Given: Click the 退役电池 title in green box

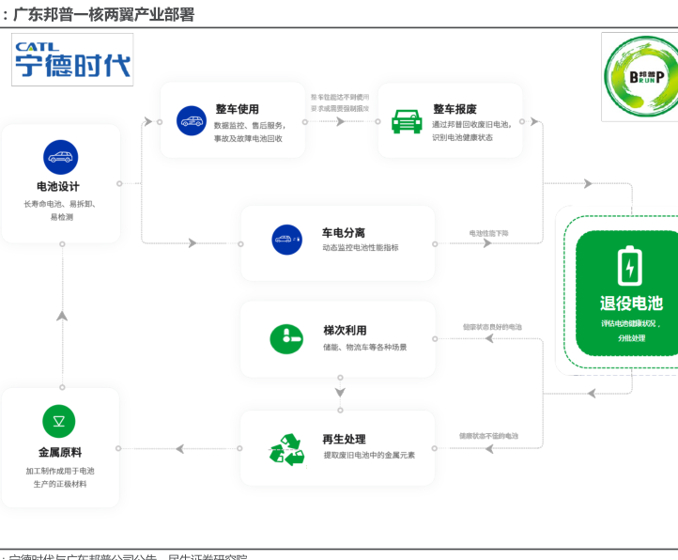Looking at the screenshot, I should click(631, 303).
